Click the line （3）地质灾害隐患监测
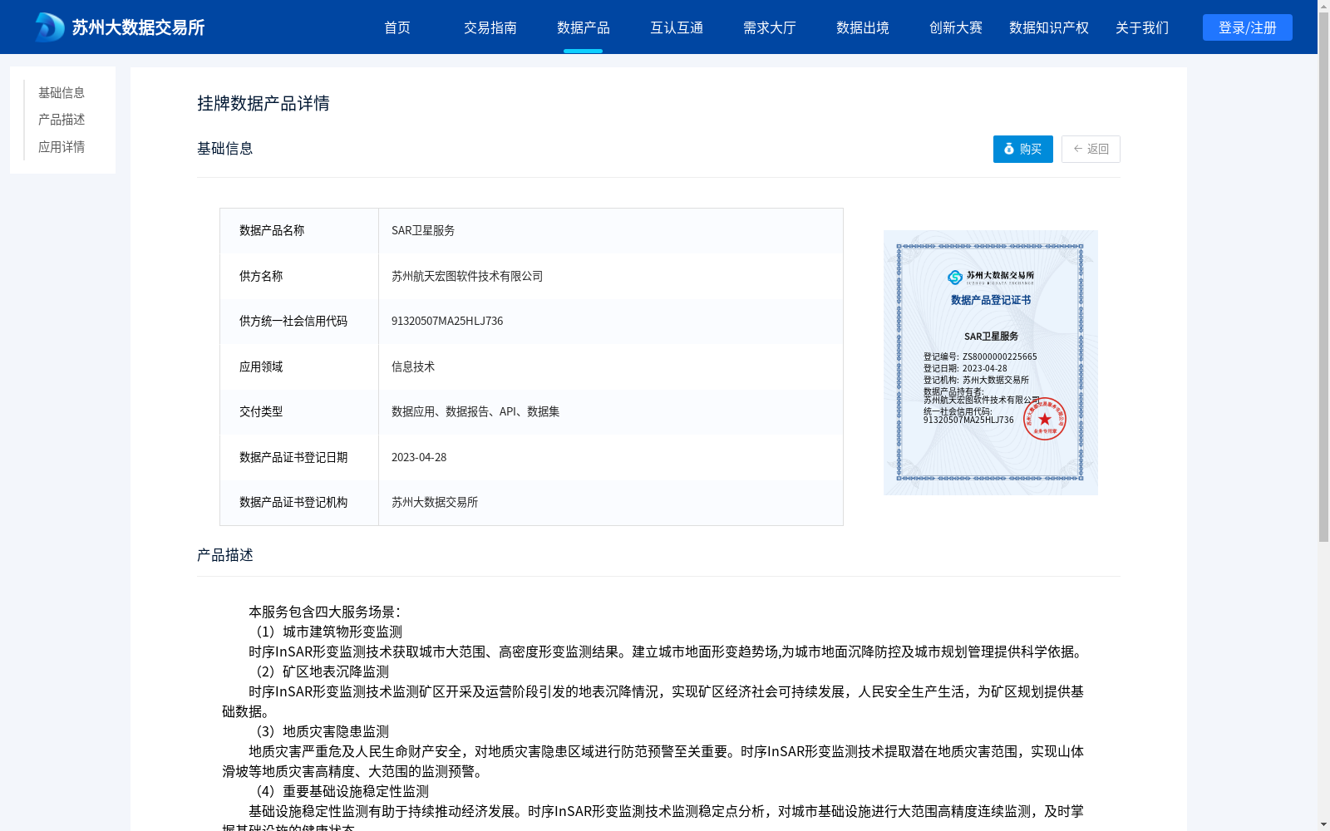1330x831 pixels. pos(319,731)
